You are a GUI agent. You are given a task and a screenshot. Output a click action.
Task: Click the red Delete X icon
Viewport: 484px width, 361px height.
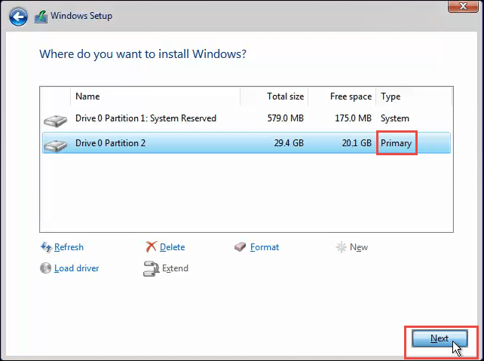point(151,247)
